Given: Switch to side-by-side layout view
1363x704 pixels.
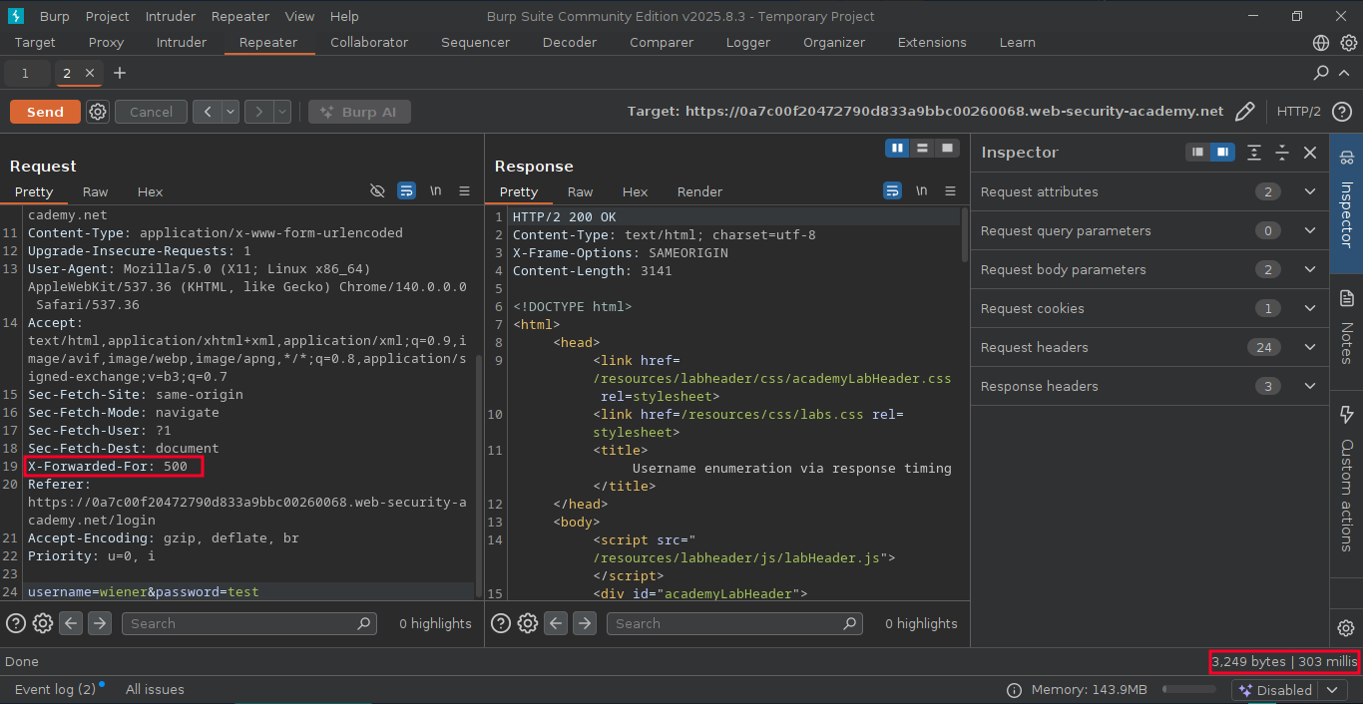Looking at the screenshot, I should 898,148.
